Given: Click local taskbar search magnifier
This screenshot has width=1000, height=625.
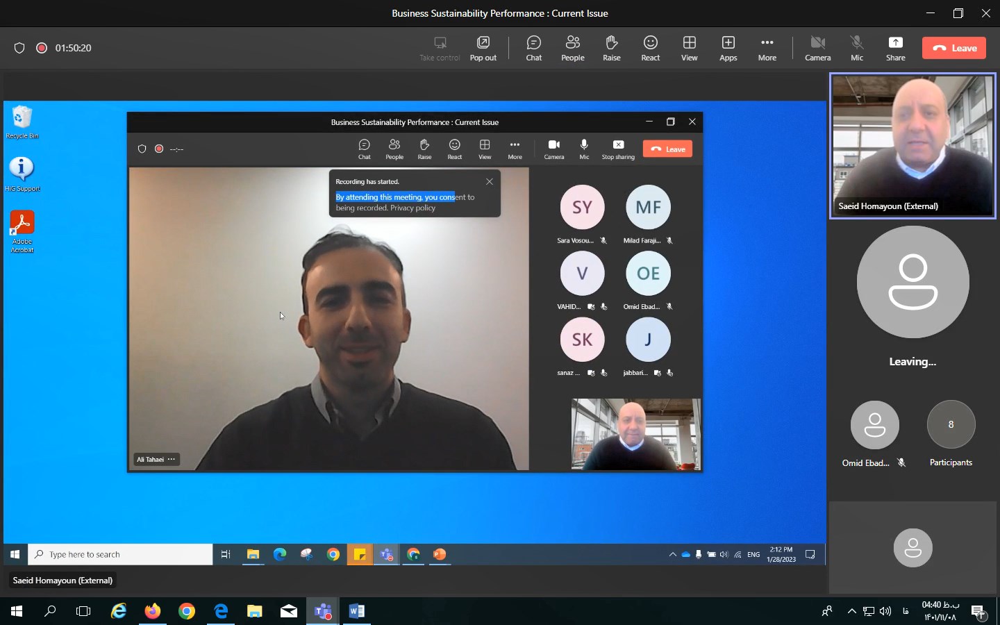Looking at the screenshot, I should (x=50, y=611).
